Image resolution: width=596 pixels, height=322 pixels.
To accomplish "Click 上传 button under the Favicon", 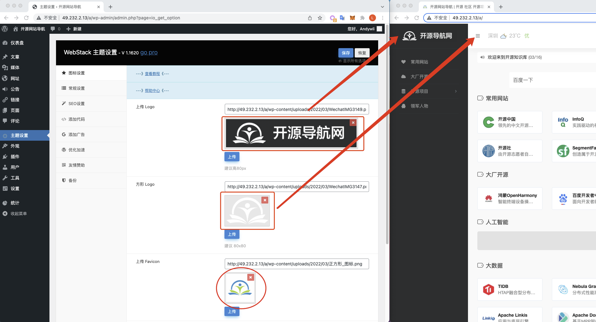I will pyautogui.click(x=232, y=311).
